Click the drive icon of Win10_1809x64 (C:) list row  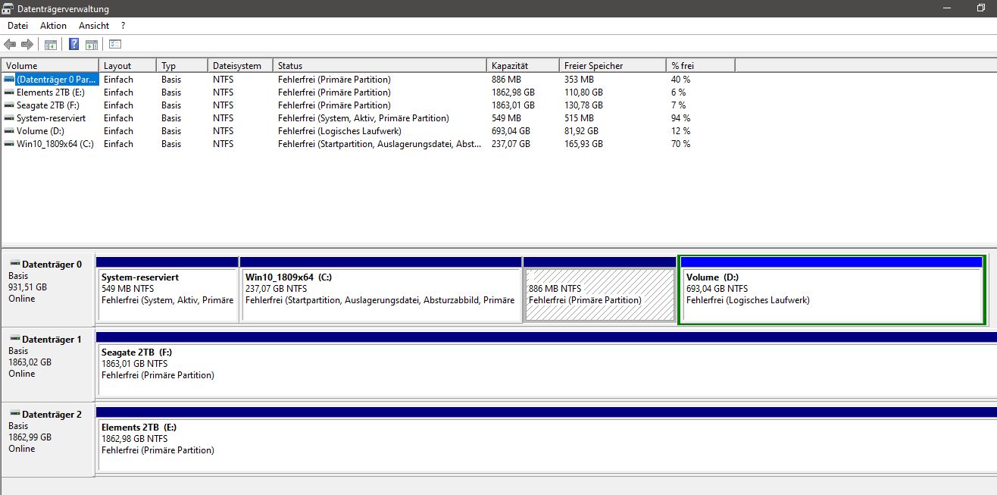pos(9,144)
